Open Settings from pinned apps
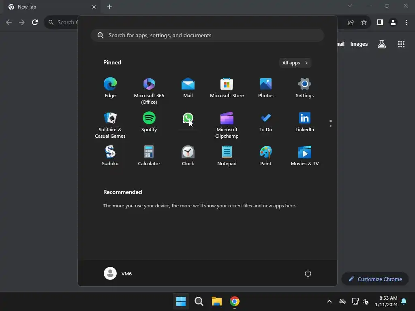The width and height of the screenshot is (415, 311). pyautogui.click(x=305, y=88)
